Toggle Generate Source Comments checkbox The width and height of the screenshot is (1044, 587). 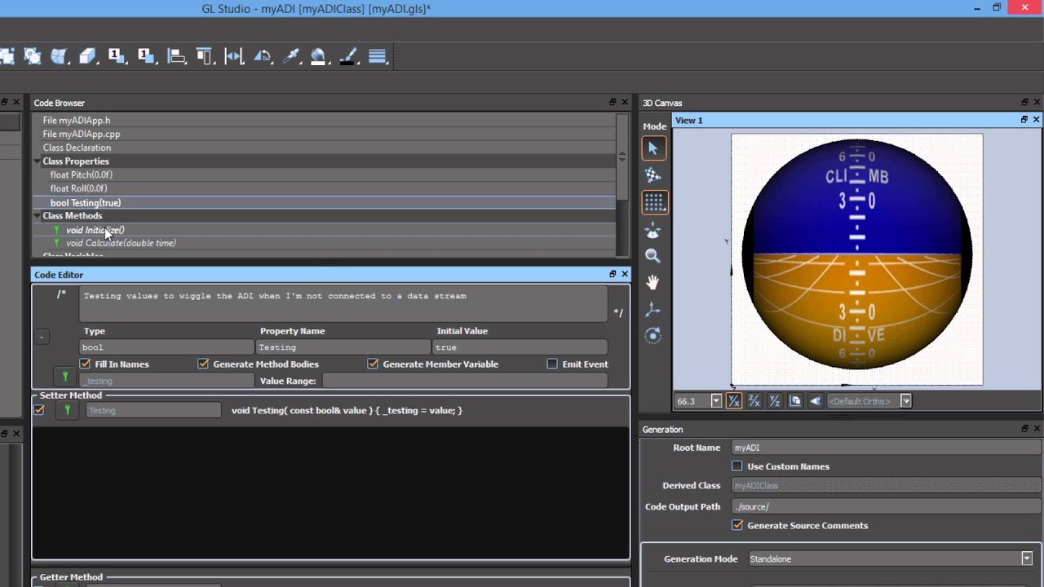click(737, 525)
